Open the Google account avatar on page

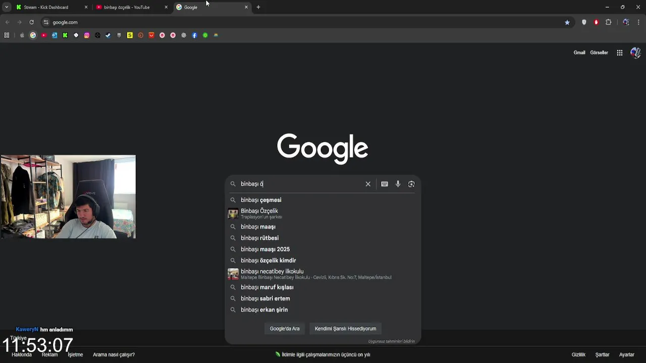[635, 52]
